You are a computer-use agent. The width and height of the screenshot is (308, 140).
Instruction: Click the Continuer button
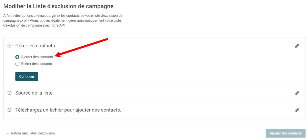coord(27,76)
